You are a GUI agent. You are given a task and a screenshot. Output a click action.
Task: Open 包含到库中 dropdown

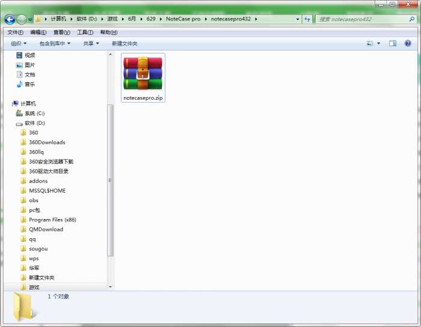[x=55, y=43]
